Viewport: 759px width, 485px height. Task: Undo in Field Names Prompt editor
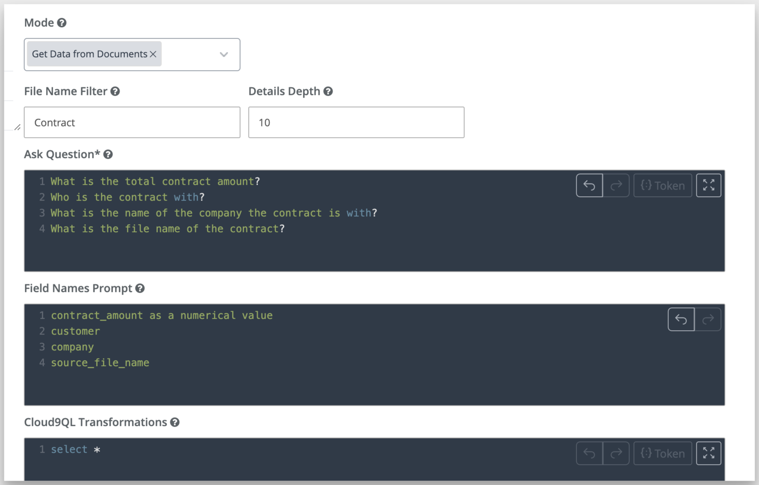coord(681,319)
